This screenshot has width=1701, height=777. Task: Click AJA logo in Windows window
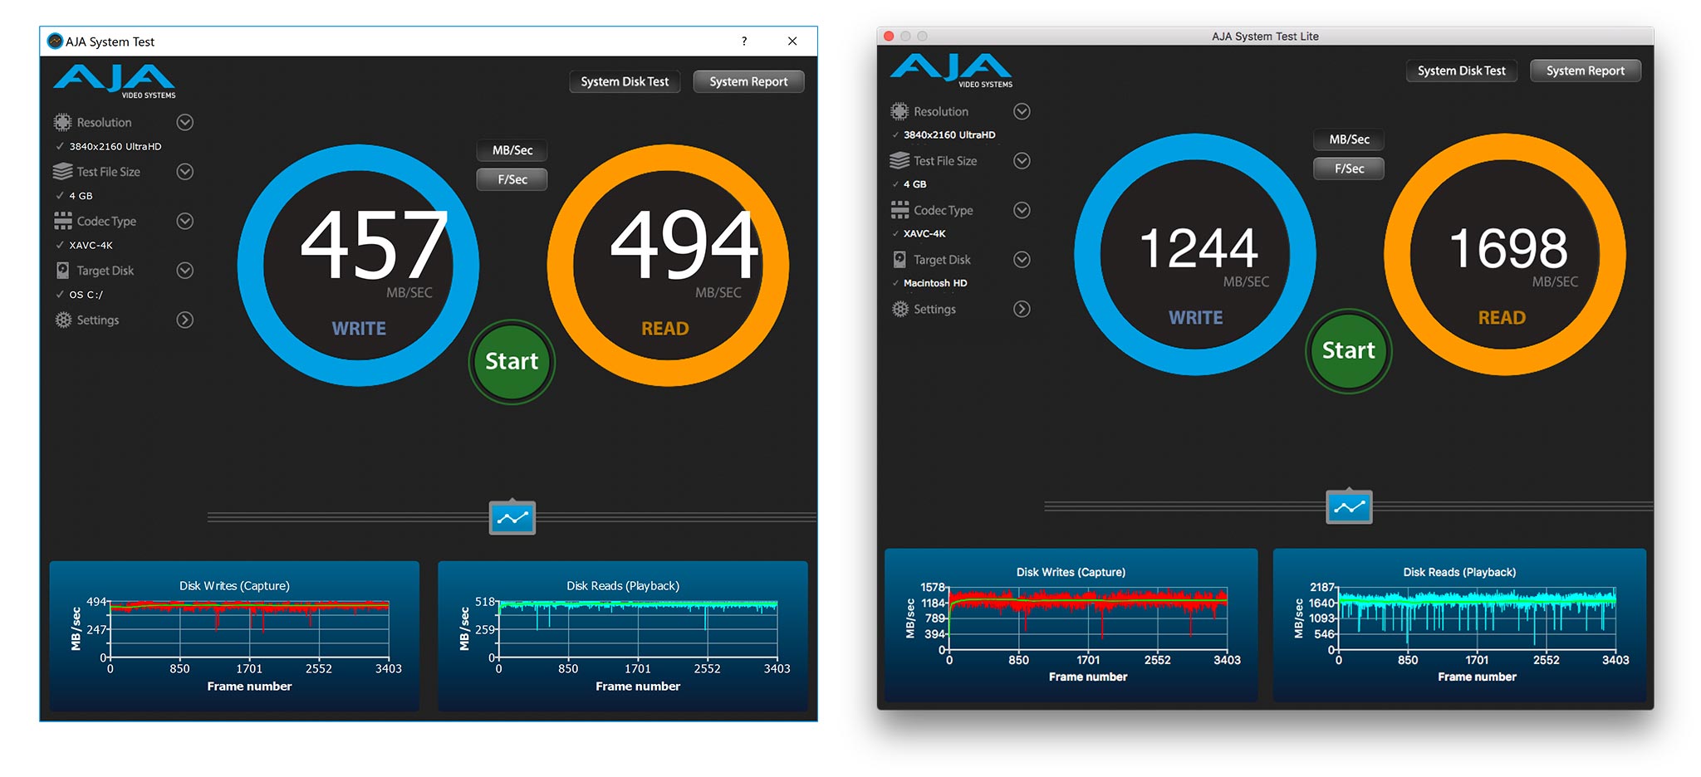(115, 82)
